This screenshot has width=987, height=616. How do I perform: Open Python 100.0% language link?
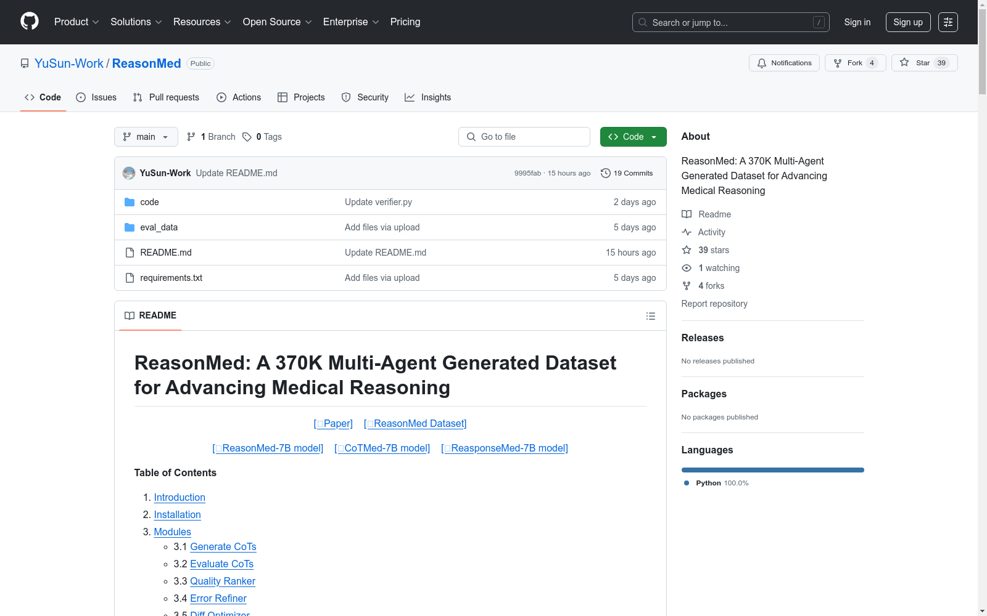point(716,483)
